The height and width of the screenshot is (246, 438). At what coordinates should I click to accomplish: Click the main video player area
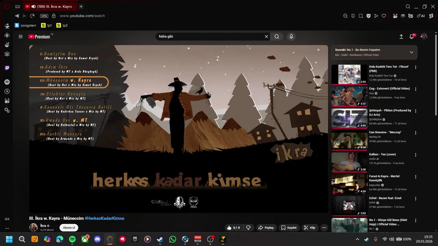[x=178, y=129]
